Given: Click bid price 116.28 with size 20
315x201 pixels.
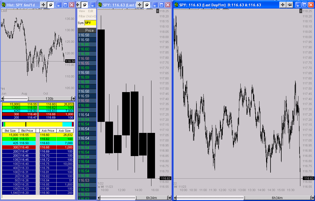Looking at the screenshot, I should tap(27, 176).
